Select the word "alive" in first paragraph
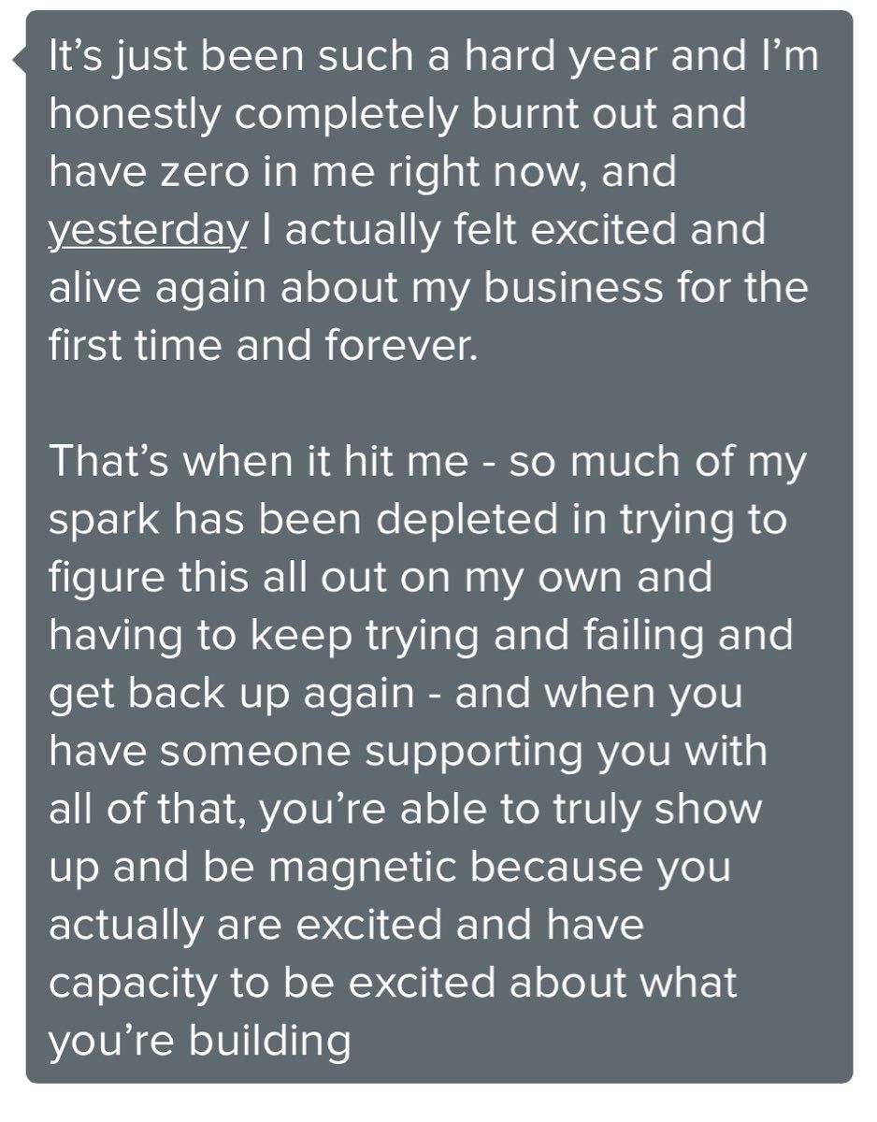Viewport: 877px width, 1122px height. [x=99, y=288]
